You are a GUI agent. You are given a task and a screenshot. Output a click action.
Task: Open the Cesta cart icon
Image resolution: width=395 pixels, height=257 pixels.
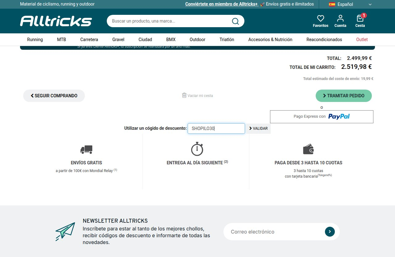[x=360, y=18]
